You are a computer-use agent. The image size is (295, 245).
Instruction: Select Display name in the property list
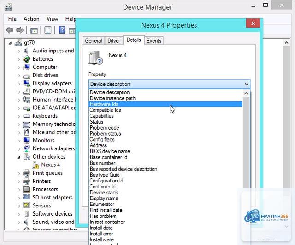pyautogui.click(x=165, y=198)
